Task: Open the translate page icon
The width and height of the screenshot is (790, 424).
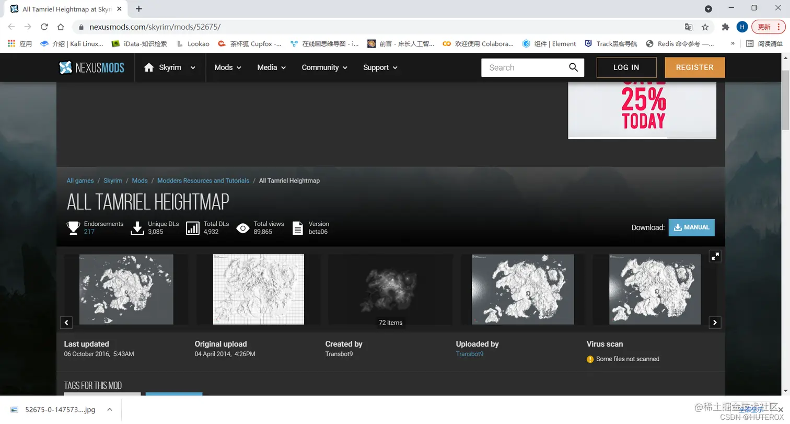Action: point(689,27)
